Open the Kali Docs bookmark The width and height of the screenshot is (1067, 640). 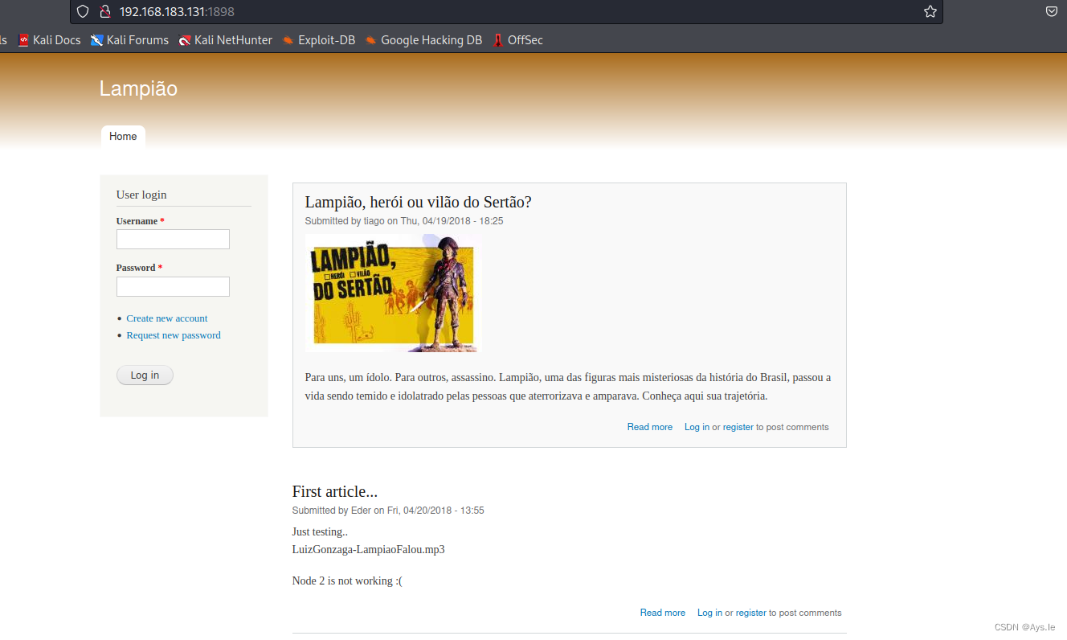50,39
